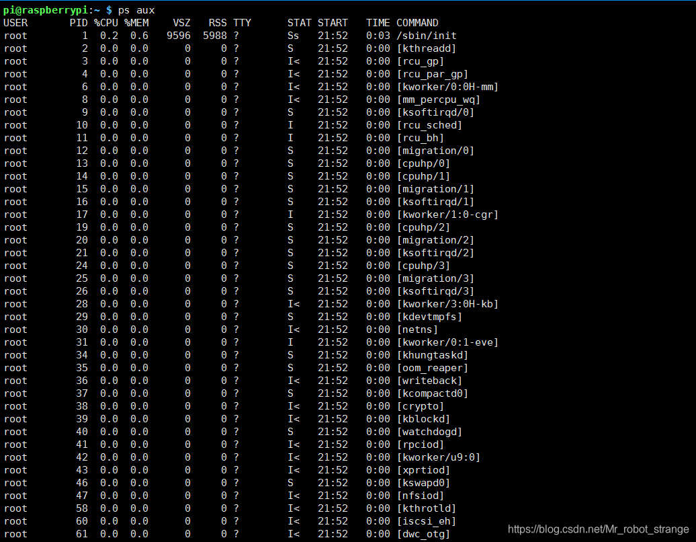Viewport: 696px width, 542px height.
Task: Click the PID column header
Action: (79, 23)
